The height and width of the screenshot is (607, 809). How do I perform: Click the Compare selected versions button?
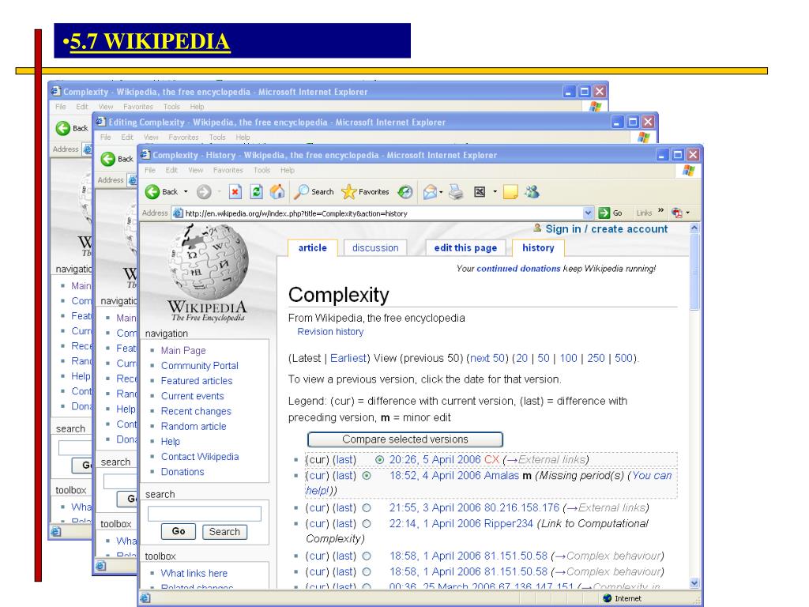405,439
